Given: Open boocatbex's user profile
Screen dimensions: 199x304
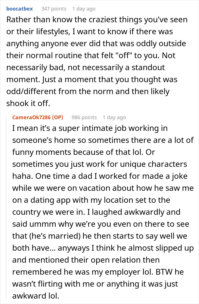Looking at the screenshot, I should 20,9.
